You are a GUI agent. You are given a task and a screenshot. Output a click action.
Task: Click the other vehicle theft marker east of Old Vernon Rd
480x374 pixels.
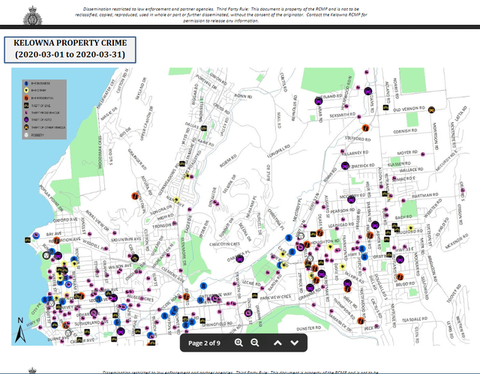pos(431,109)
